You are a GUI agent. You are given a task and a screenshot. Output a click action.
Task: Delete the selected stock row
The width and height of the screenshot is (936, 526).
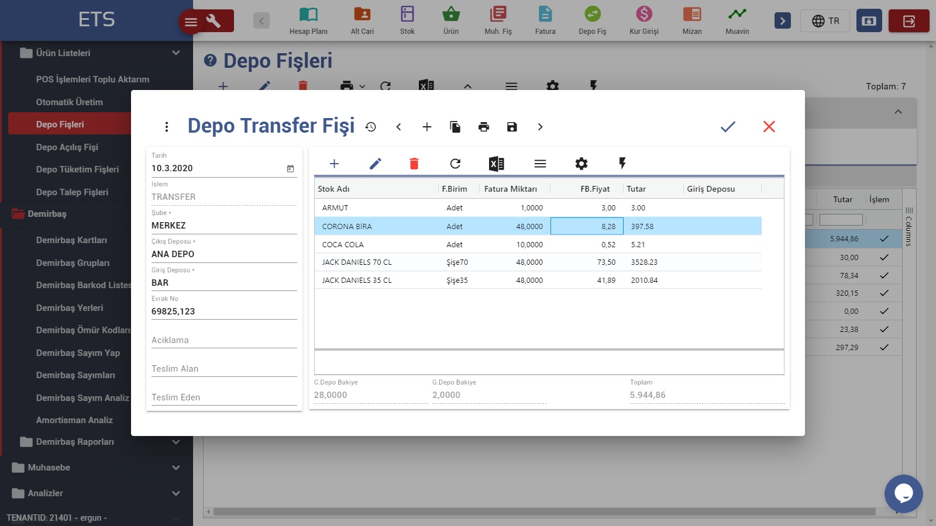414,164
